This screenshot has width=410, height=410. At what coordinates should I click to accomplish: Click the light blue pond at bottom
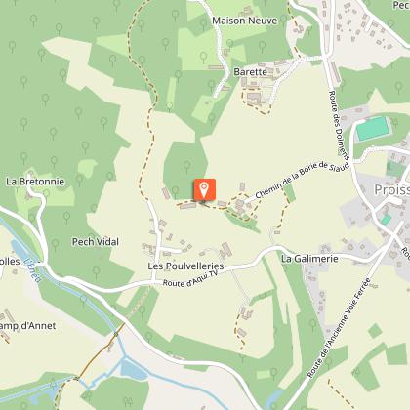(x=134, y=370)
